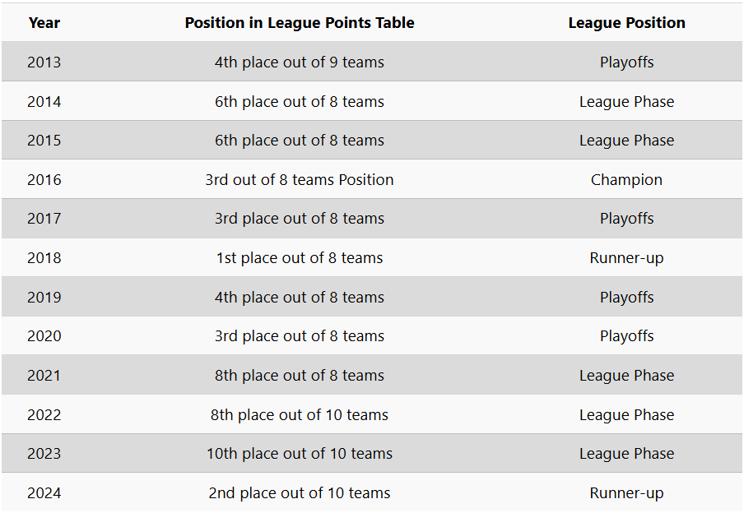744x513 pixels.
Task: Select the 2018 Runner-up cell
Action: coord(626,258)
